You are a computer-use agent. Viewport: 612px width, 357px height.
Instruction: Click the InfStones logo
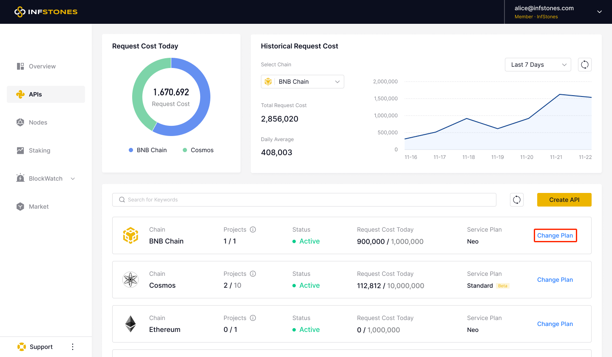point(46,11)
